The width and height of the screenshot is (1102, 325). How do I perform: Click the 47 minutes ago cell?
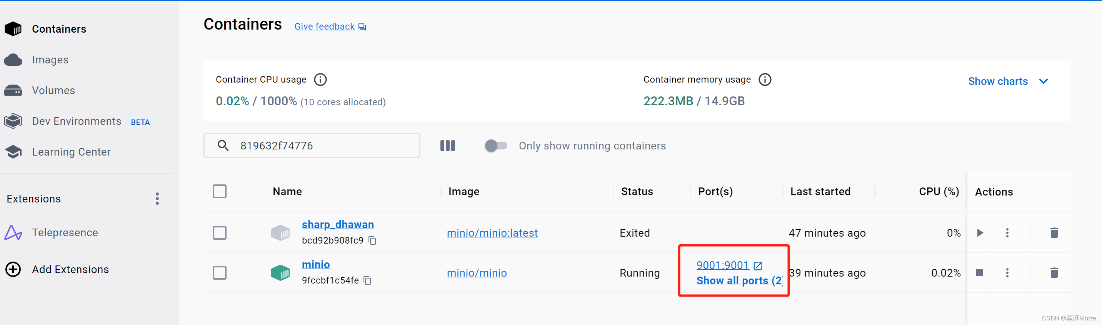click(827, 233)
